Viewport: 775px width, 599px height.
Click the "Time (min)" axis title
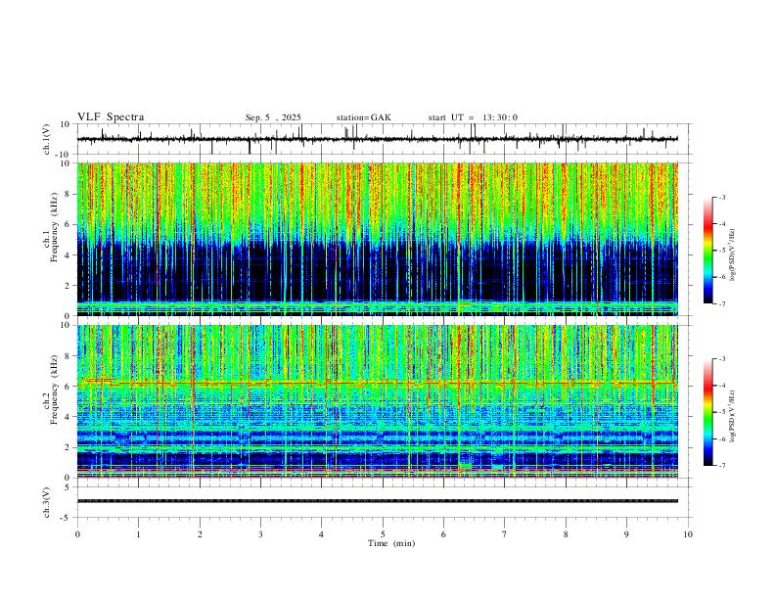(391, 543)
